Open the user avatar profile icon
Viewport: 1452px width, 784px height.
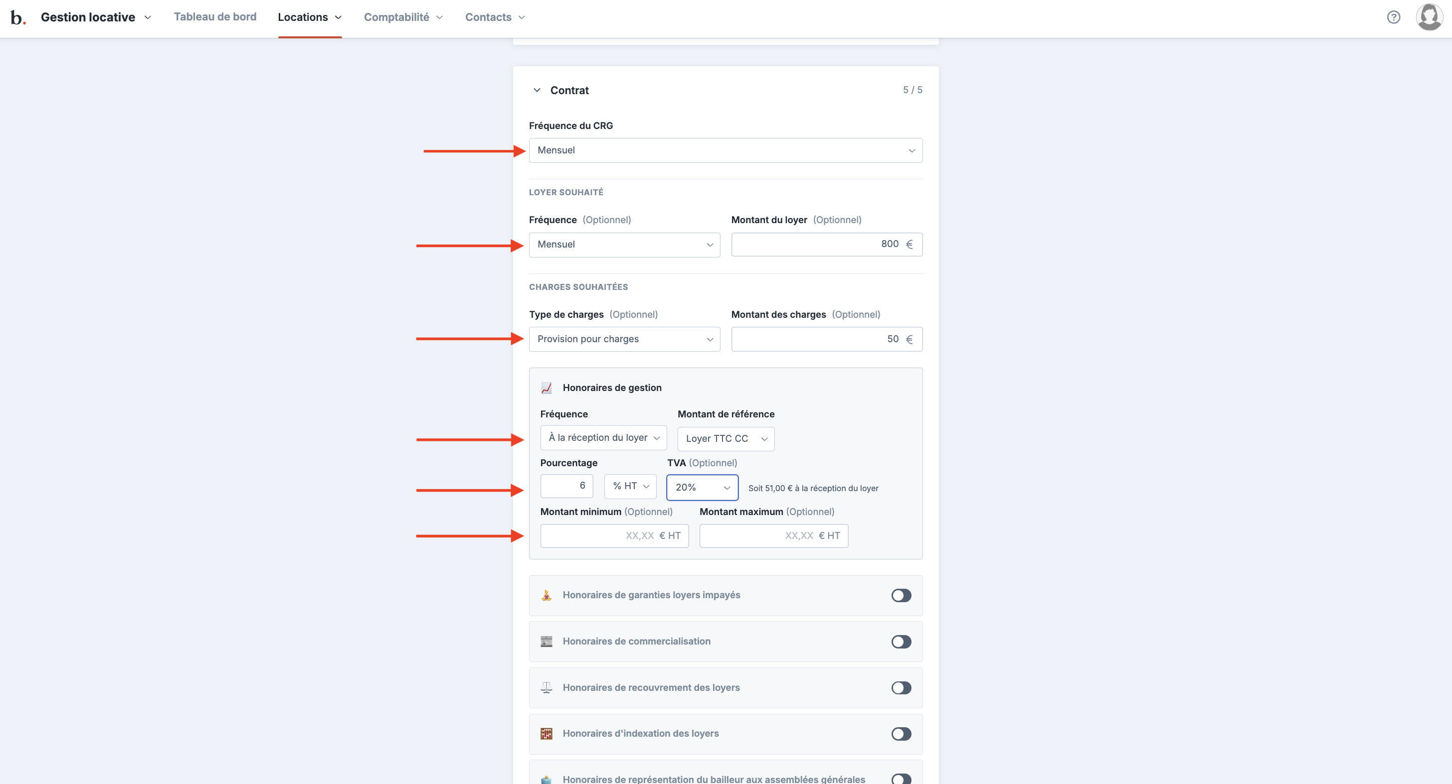(x=1429, y=17)
